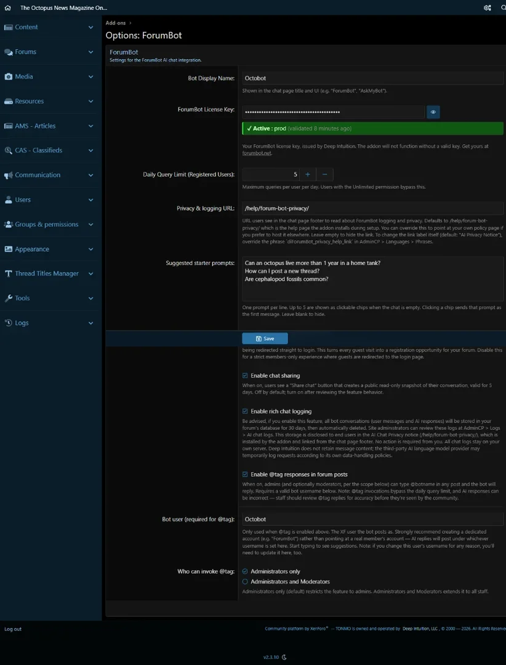Expand the Forums menu chevron

tap(90, 52)
